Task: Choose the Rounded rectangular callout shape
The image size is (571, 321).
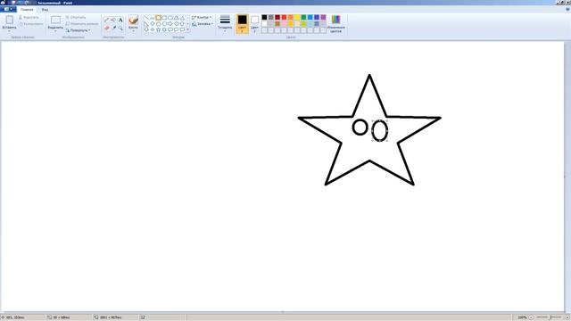Action: pyautogui.click(x=170, y=29)
